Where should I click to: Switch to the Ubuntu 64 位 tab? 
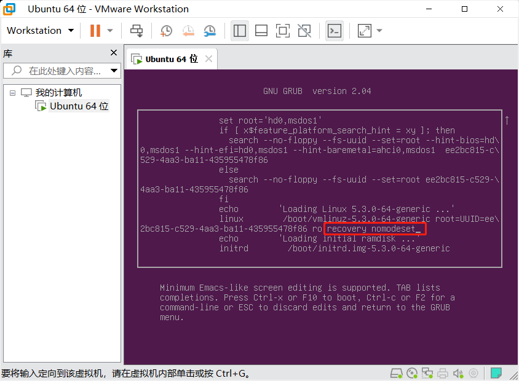(166, 58)
